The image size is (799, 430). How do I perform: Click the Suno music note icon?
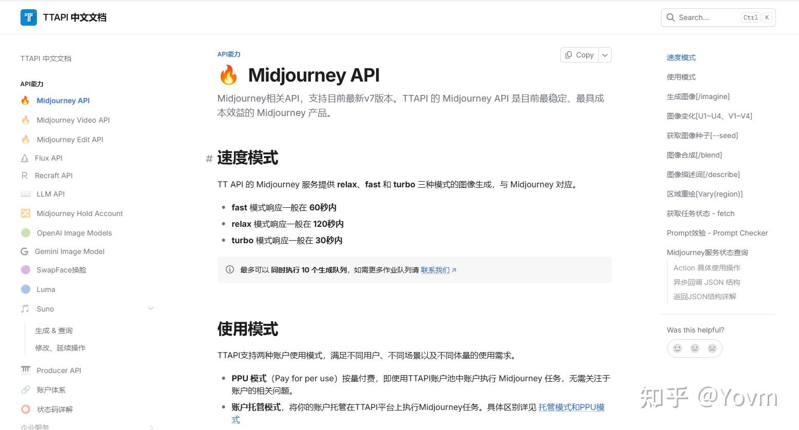[26, 308]
